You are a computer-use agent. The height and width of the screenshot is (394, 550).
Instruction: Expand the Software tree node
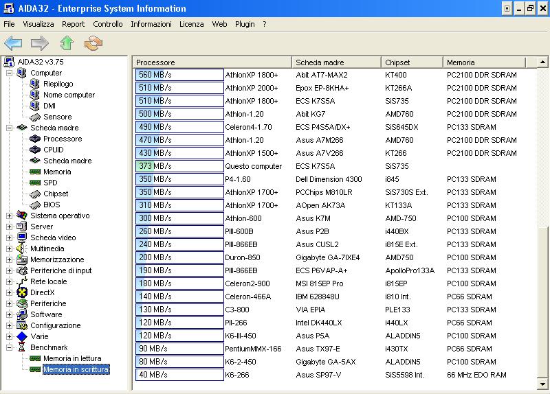click(x=10, y=314)
